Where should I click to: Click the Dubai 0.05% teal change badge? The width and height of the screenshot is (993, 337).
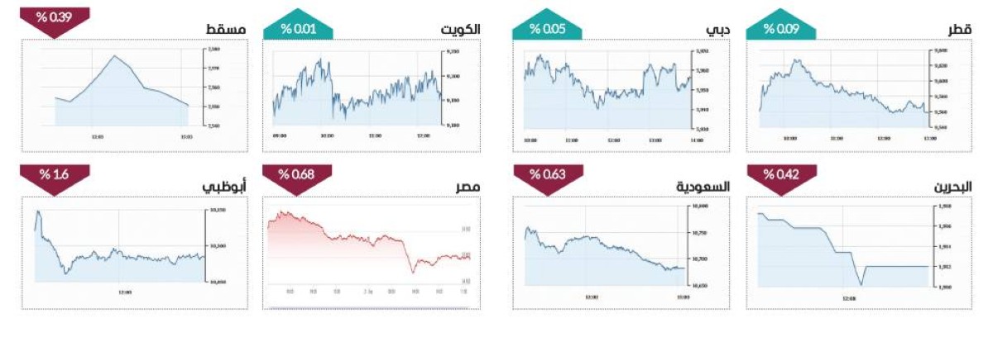tap(547, 29)
